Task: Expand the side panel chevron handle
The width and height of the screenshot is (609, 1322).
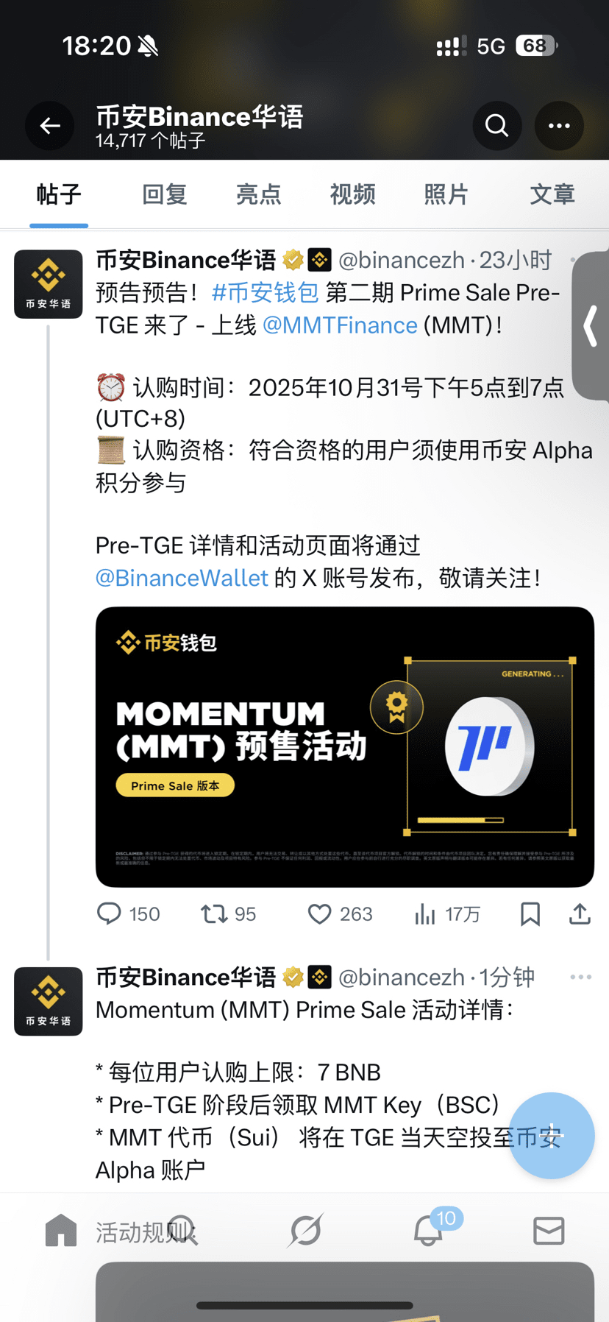Action: pyautogui.click(x=591, y=326)
